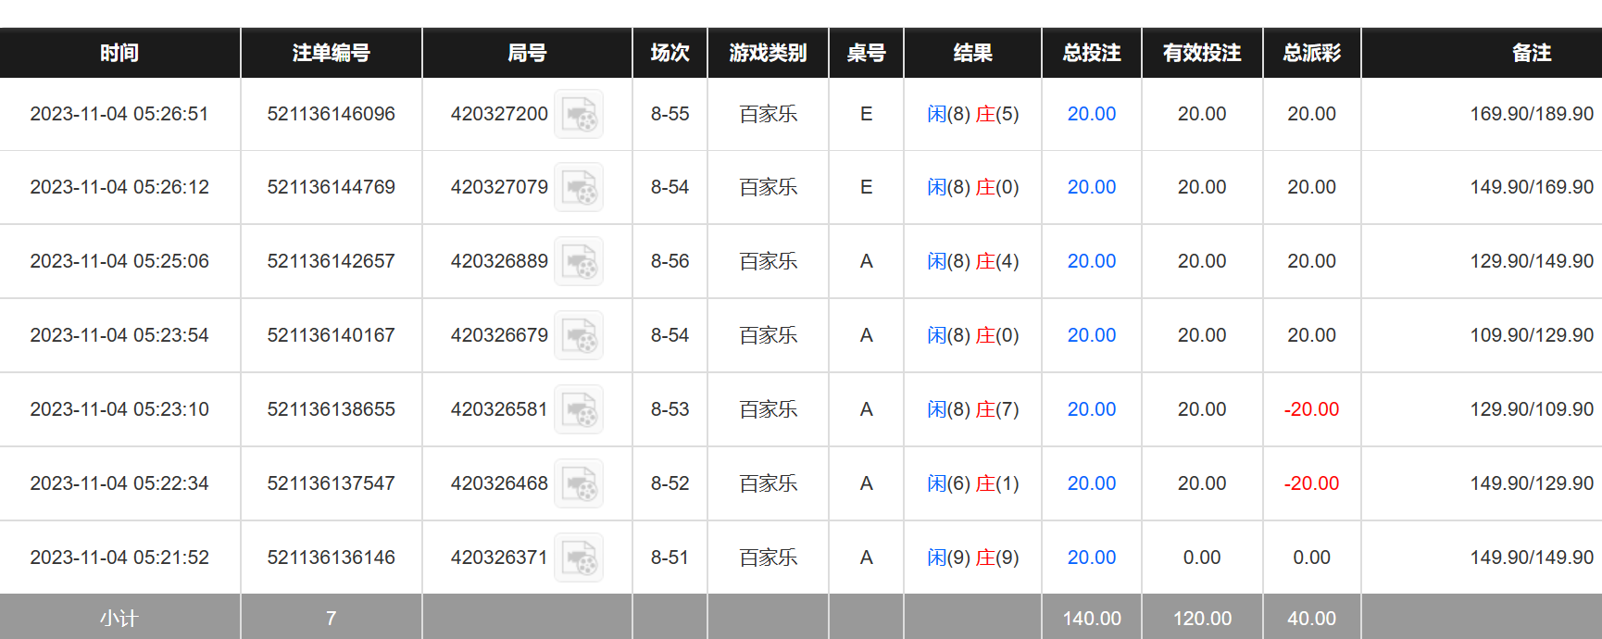The width and height of the screenshot is (1602, 639).
Task: Click the 总派彩 column header
Action: click(1311, 53)
